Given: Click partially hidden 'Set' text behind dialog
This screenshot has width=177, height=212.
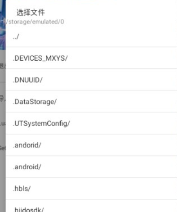Looking at the screenshot, I should pos(3,148).
